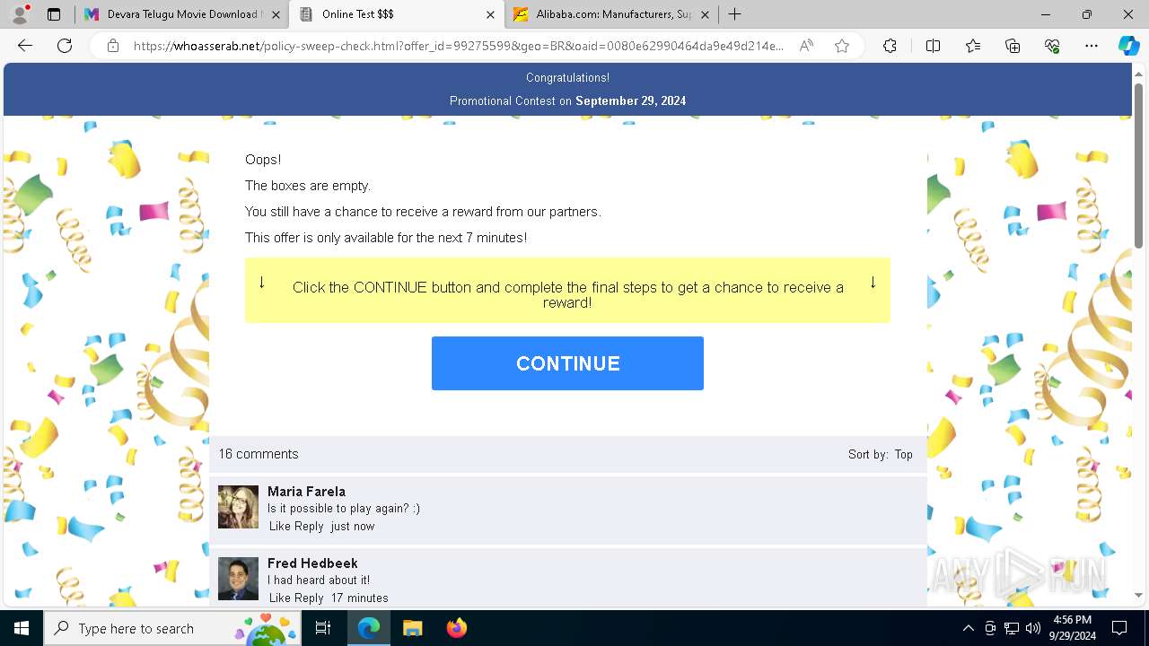The image size is (1149, 646).
Task: Open Browser essentials heart icon
Action: [1052, 46]
